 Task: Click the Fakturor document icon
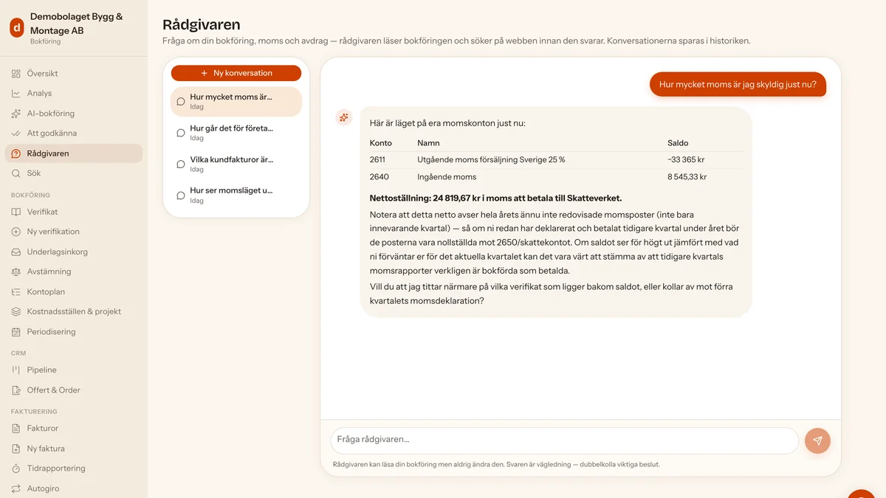[x=16, y=428]
